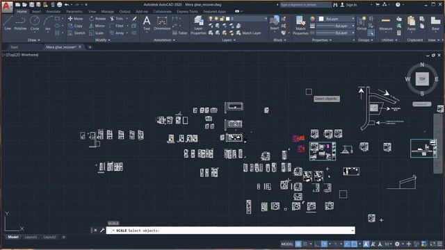This screenshot has height=250, width=445.
Task: Click the Rotate tool
Action: coord(97,19)
